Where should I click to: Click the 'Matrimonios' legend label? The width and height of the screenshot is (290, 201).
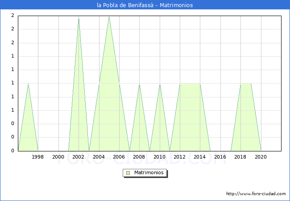tap(149, 172)
